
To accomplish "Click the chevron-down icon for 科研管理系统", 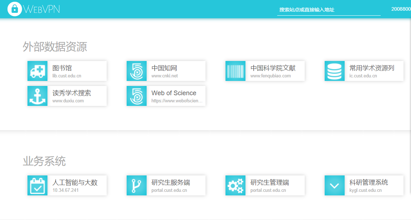I will tap(334, 185).
